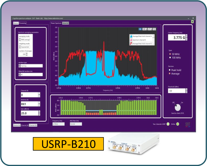Click the Spectrum channel B legend label
The image size is (207, 166).
tap(139, 40)
